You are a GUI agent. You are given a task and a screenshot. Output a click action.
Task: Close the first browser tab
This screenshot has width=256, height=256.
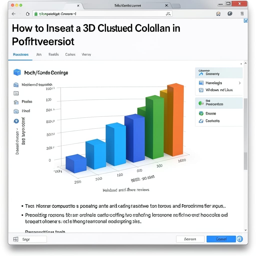point(78,6)
